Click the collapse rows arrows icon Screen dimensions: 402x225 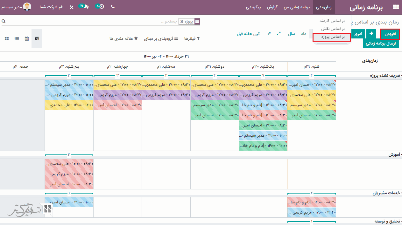269,34
